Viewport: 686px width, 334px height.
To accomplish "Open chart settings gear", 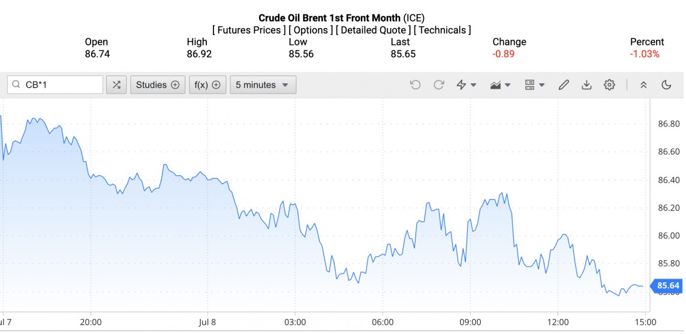I will [609, 85].
